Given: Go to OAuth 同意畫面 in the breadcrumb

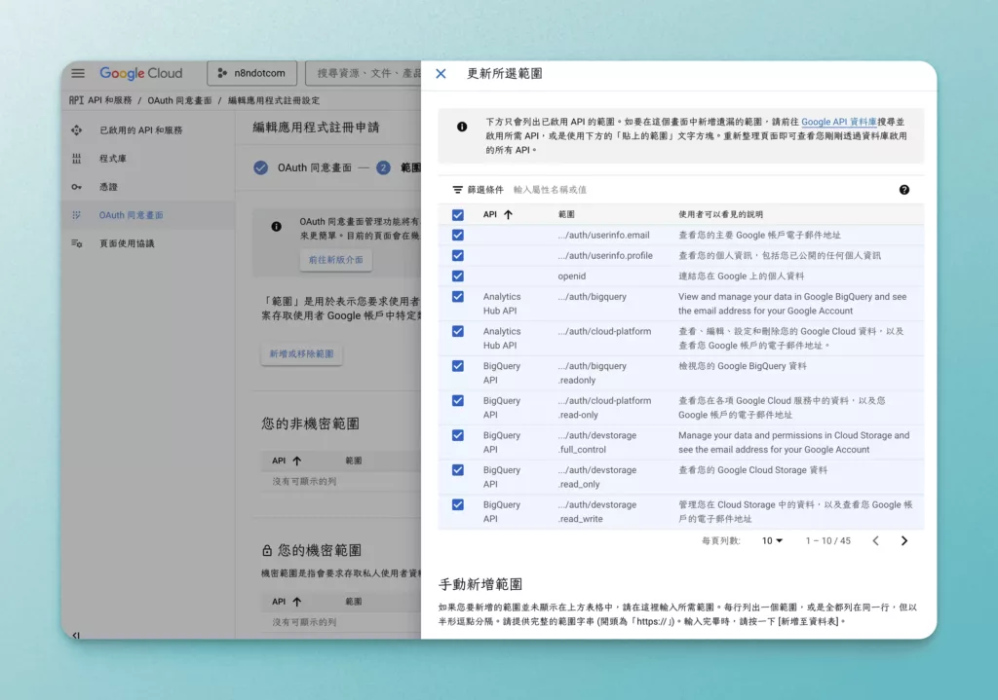Looking at the screenshot, I should coord(179,100).
